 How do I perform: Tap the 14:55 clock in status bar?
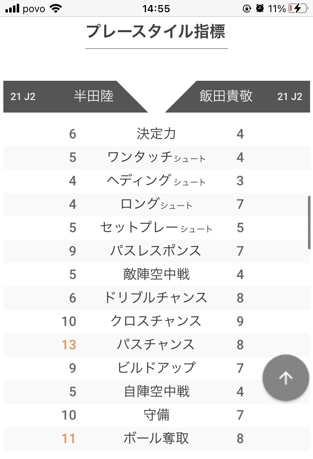[156, 8]
